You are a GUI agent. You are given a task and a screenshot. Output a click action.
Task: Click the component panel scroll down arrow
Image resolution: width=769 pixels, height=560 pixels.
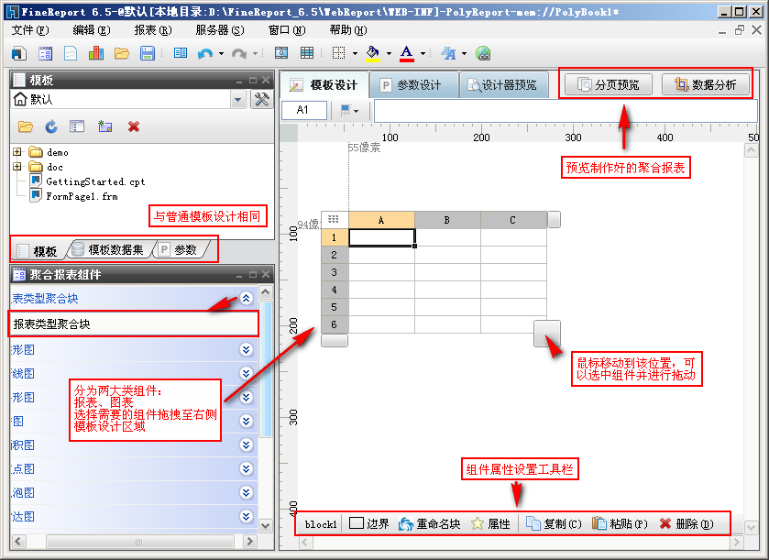point(265,526)
